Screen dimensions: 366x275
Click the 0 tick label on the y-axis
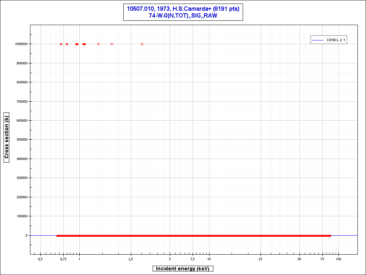click(26, 236)
